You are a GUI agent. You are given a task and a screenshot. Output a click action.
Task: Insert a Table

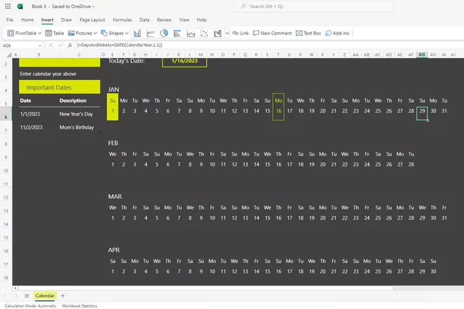point(54,33)
